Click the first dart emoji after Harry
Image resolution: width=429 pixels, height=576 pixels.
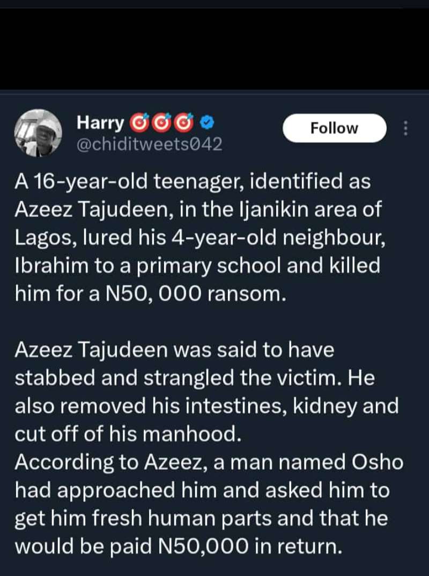137,123
